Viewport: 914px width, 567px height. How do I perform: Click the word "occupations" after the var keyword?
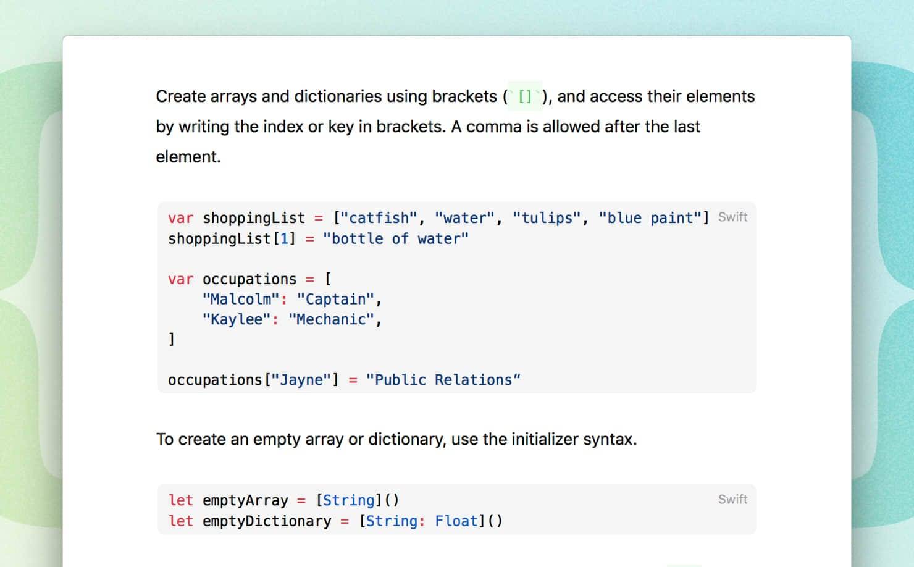(x=249, y=279)
